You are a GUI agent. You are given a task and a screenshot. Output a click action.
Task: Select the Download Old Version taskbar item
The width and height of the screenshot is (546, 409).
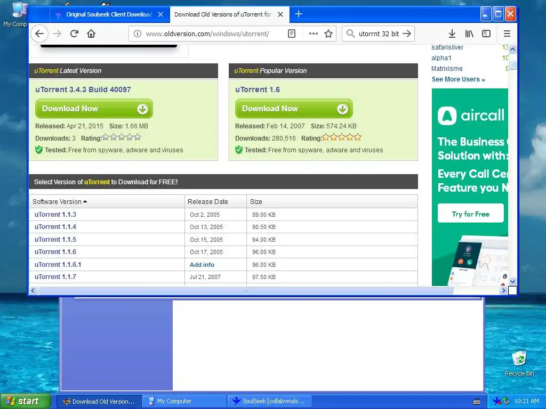coord(99,402)
